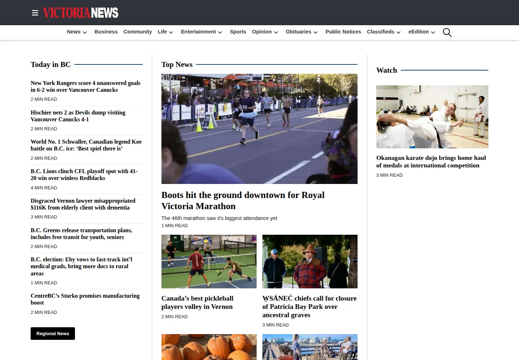
Task: Click the pickleball players photo
Action: [x=209, y=261]
